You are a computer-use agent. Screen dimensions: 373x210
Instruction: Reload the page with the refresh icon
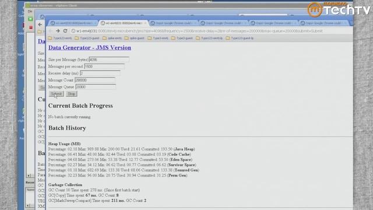click(65, 31)
